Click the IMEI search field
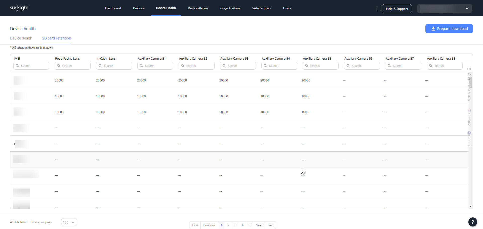483x229 pixels. click(x=31, y=66)
